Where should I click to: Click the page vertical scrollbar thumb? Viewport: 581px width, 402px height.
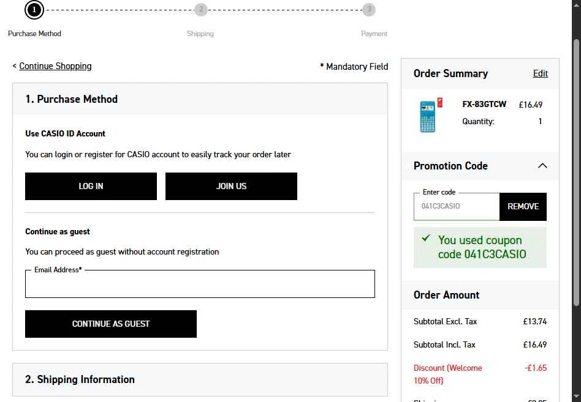[576, 173]
